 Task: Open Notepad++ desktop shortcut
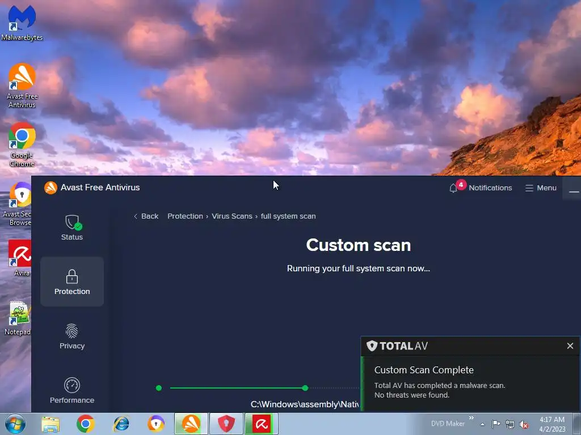(x=18, y=318)
